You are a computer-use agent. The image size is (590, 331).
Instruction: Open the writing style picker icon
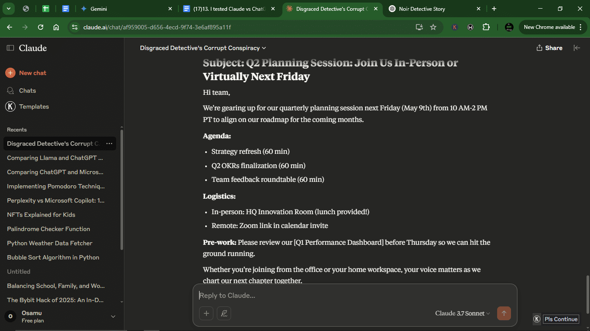point(224,313)
